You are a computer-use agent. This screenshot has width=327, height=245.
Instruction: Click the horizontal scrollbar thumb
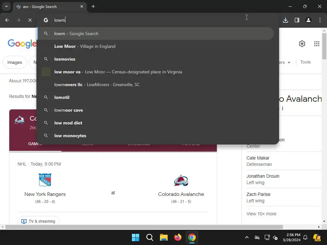coord(144,227)
